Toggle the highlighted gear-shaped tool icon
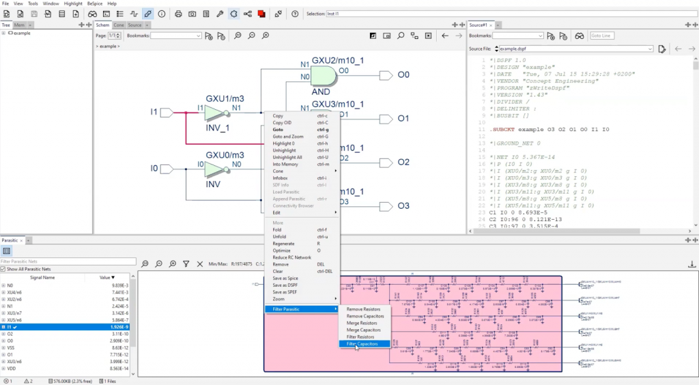699x385 pixels. coord(233,14)
